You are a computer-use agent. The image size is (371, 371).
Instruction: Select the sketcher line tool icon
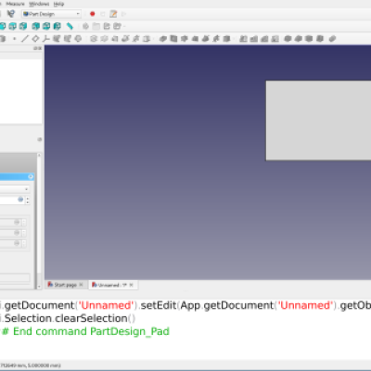pyautogui.click(x=25, y=39)
